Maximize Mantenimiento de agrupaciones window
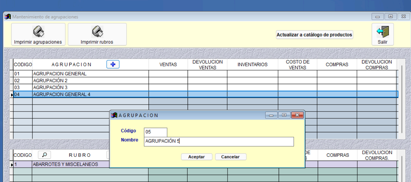411x182 pixels. 391,16
